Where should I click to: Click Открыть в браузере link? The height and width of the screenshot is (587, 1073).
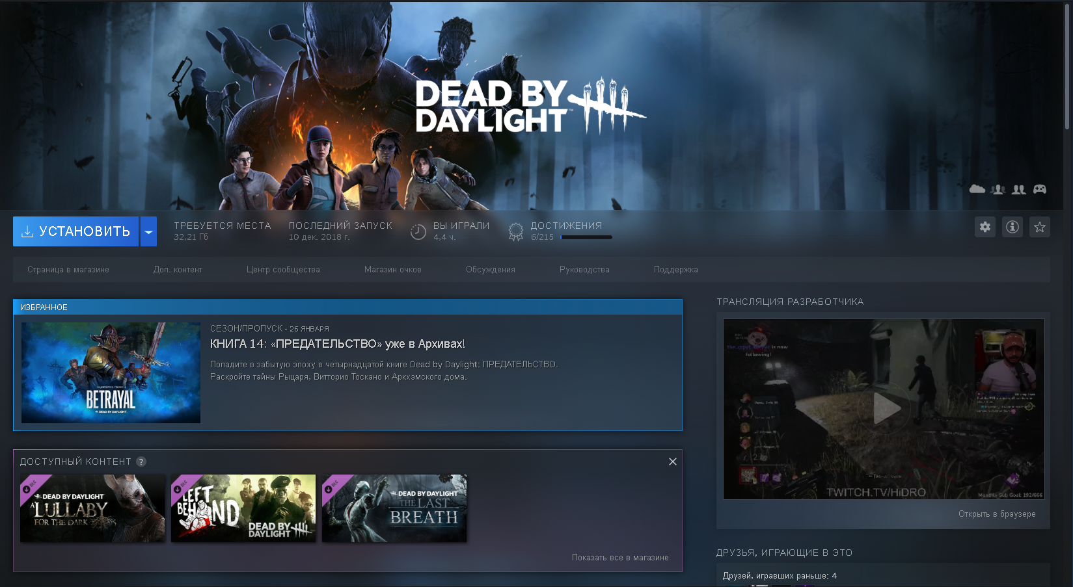(997, 514)
